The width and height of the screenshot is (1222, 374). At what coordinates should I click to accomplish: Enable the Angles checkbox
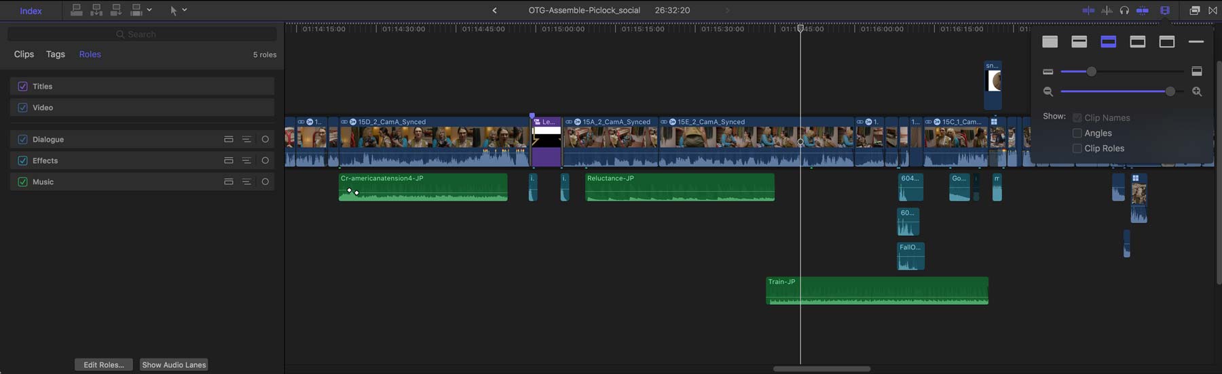(1077, 133)
